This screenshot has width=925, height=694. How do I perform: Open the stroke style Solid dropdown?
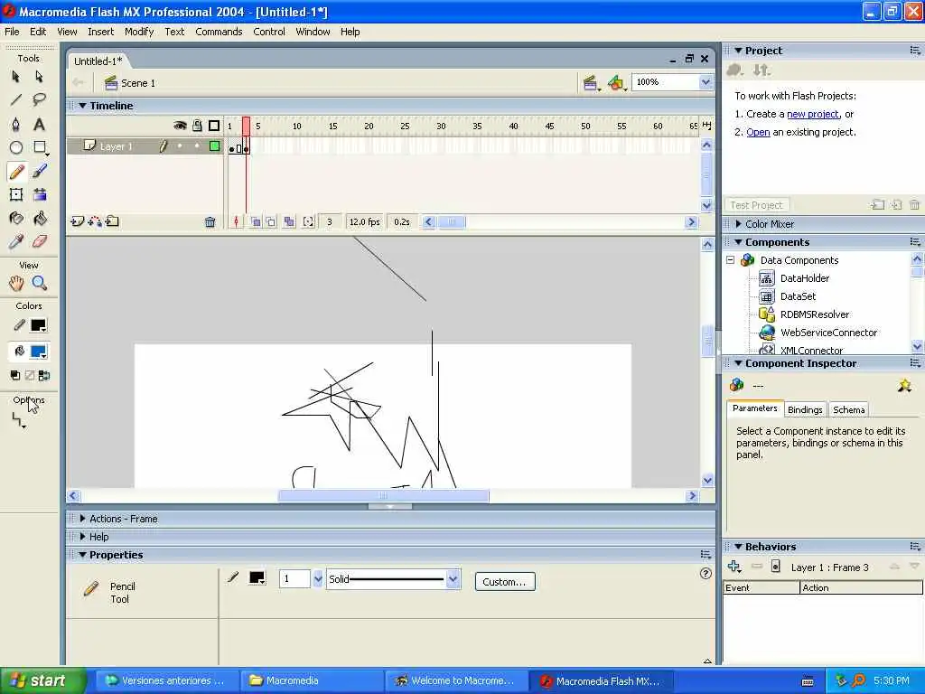click(453, 579)
